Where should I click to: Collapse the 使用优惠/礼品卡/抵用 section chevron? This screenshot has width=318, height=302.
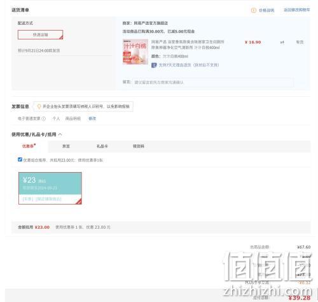tap(60, 134)
